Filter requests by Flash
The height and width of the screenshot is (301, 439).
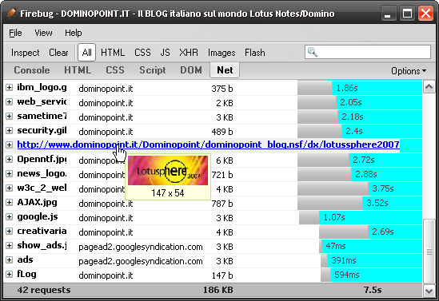(255, 53)
